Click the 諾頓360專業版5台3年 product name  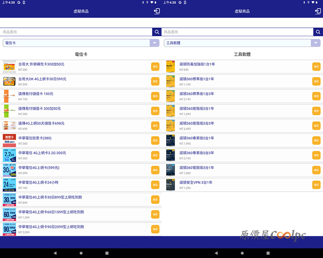point(197,153)
